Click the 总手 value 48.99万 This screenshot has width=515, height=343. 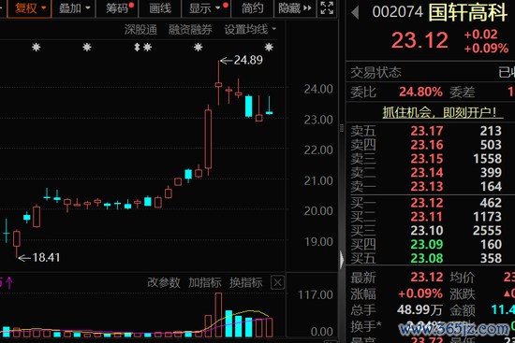tap(419, 309)
